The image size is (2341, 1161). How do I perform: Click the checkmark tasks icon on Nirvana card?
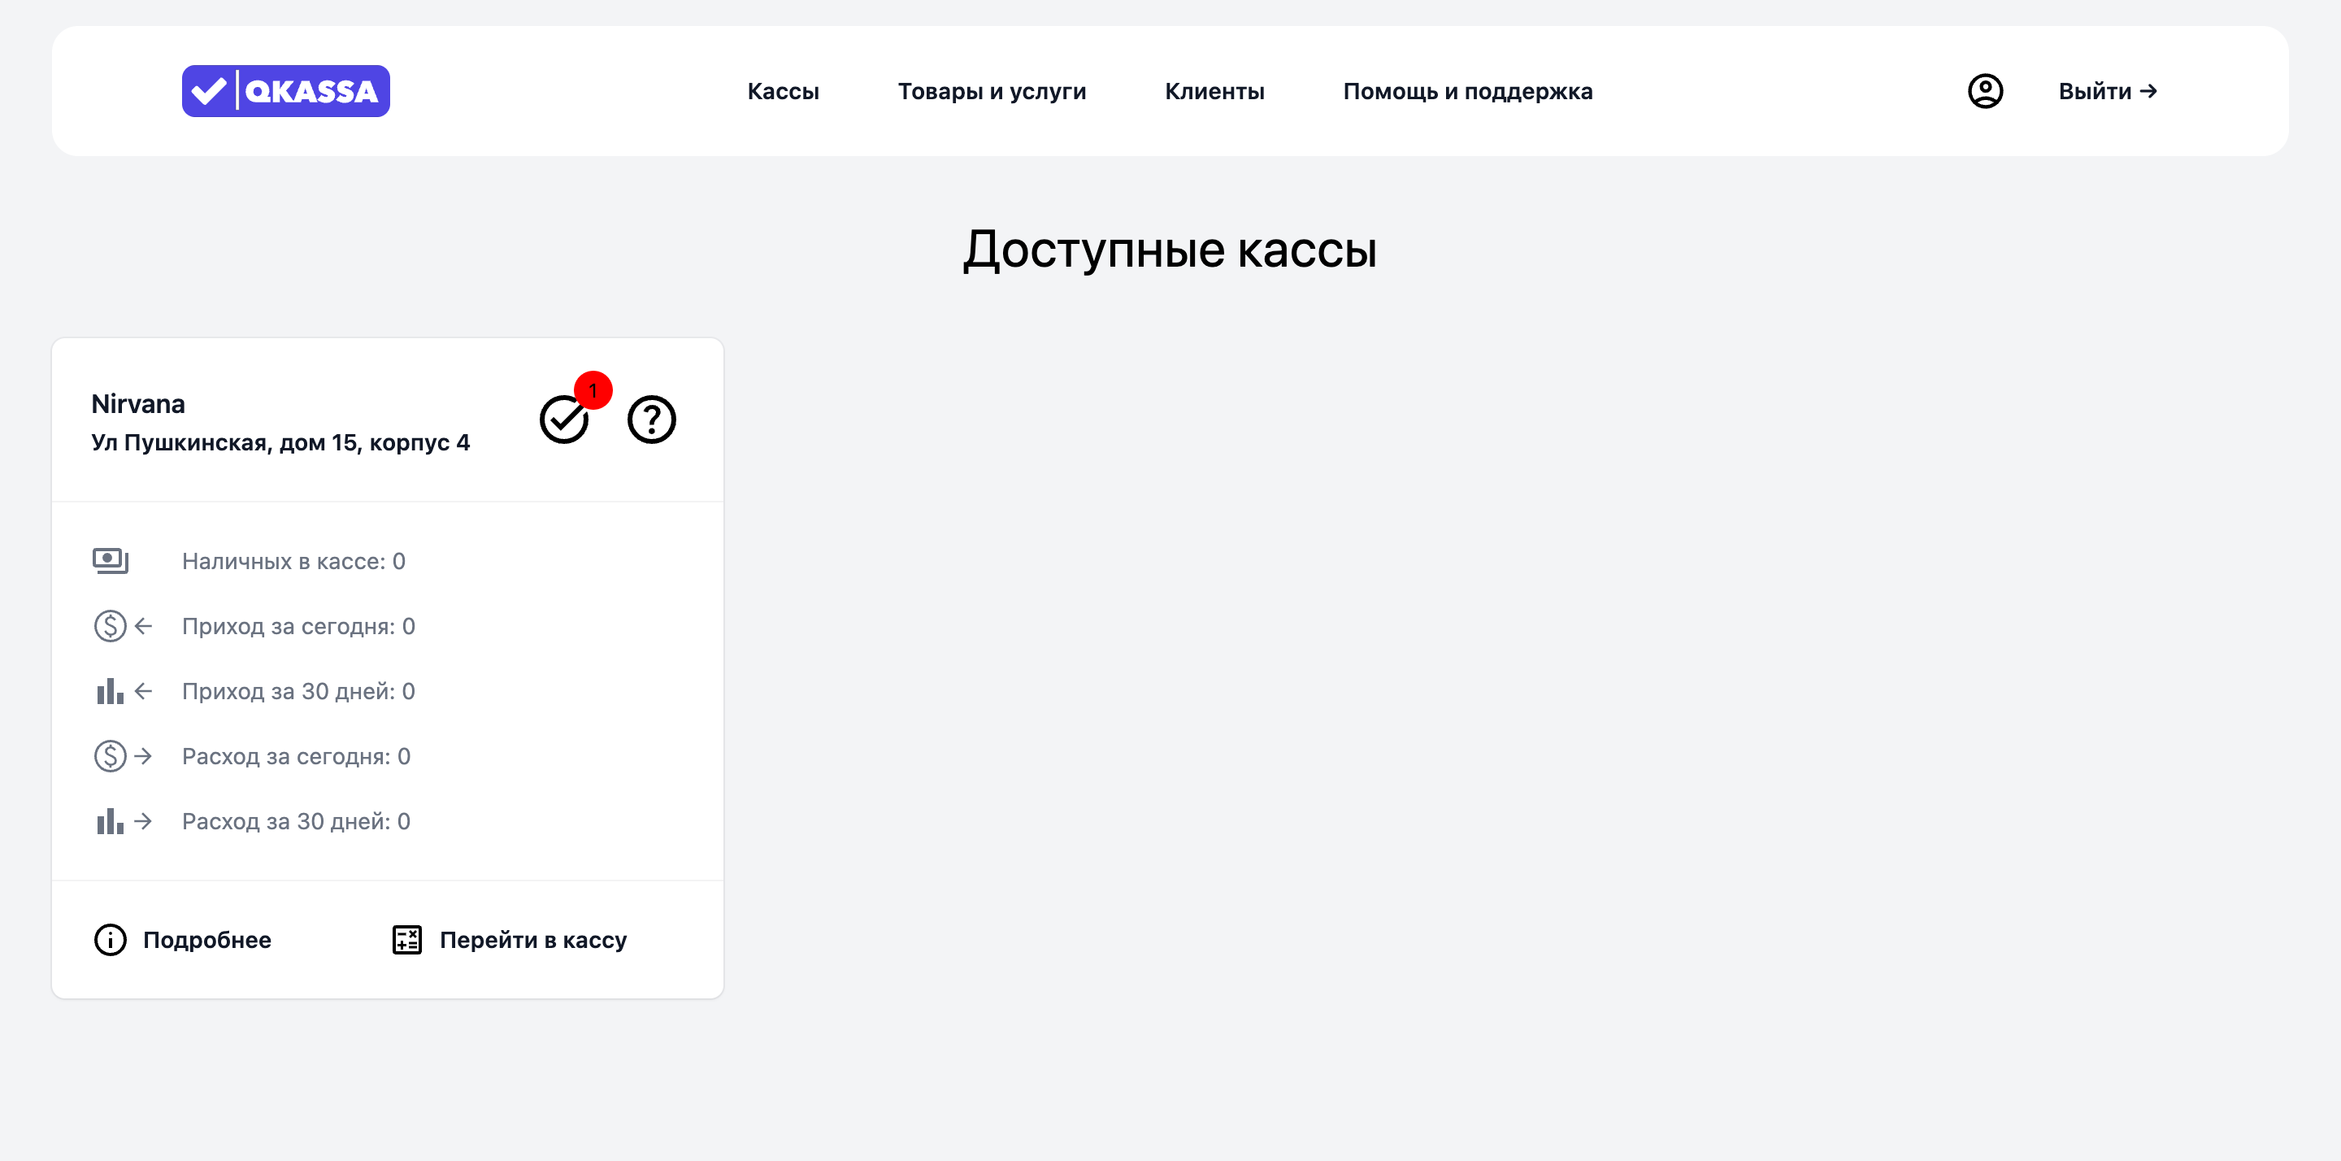coord(562,420)
